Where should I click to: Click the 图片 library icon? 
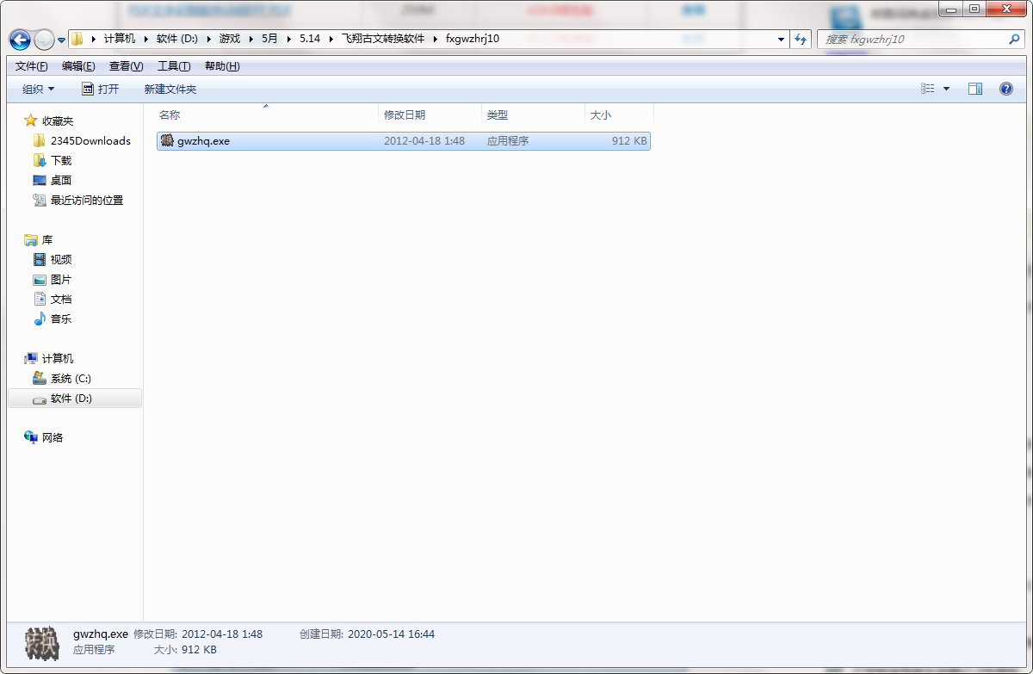[39, 279]
